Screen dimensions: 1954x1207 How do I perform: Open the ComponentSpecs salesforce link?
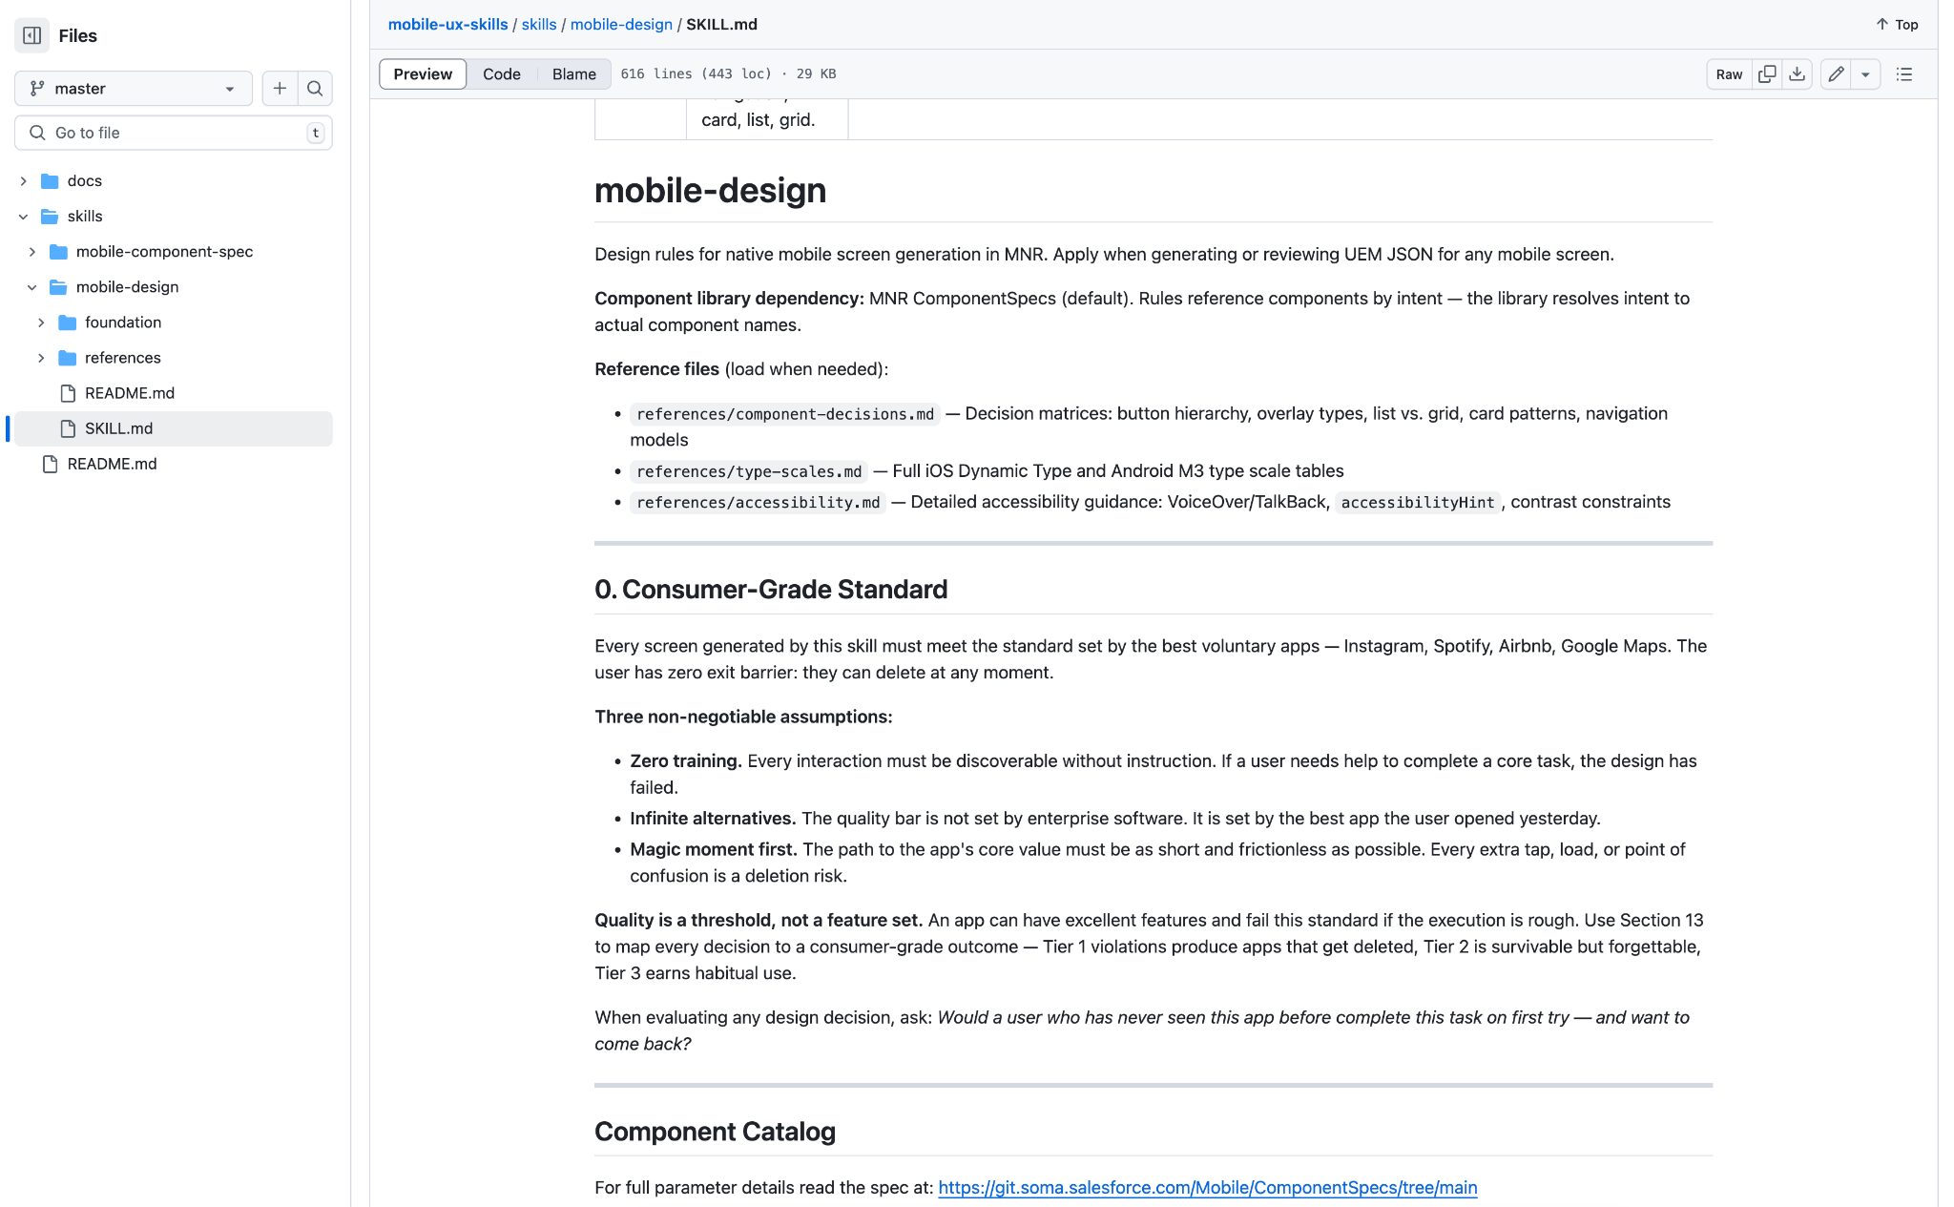(x=1208, y=1188)
